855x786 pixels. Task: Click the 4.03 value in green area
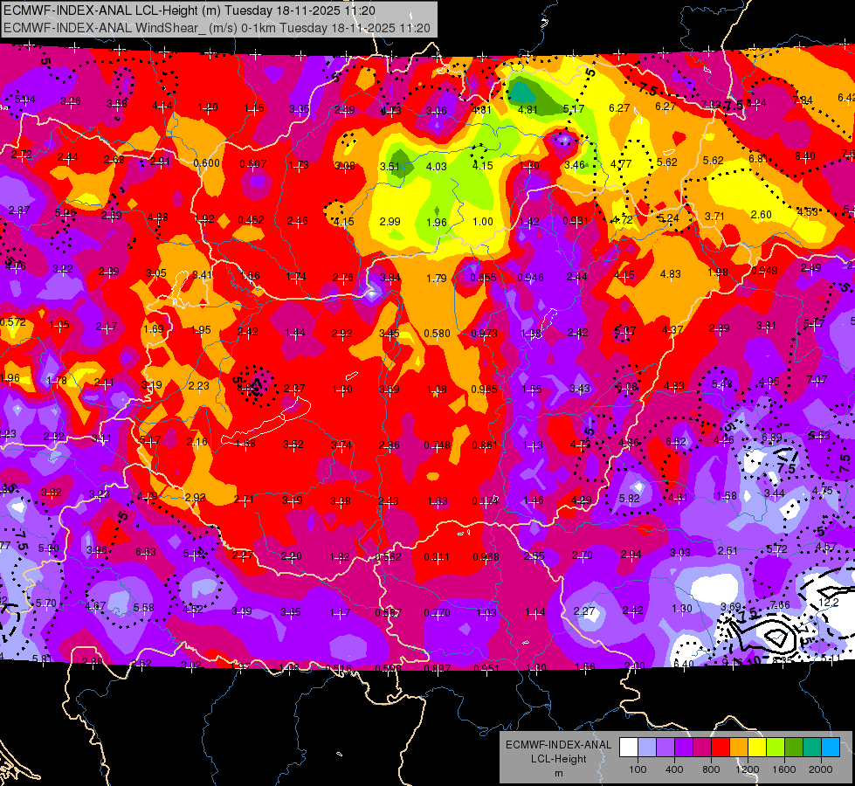click(436, 166)
